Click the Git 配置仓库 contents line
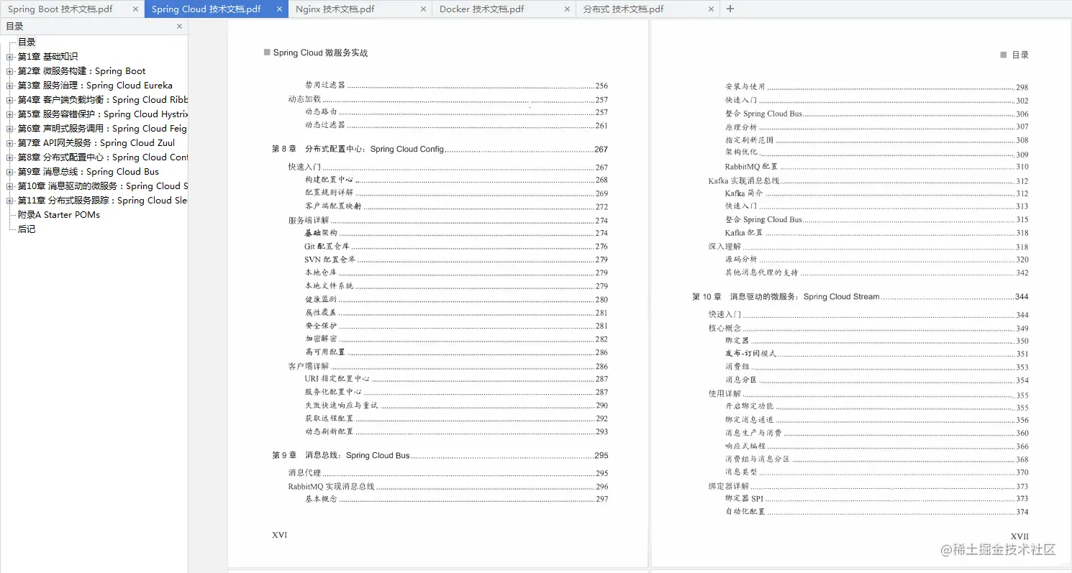Viewport: 1072px width, 573px height. 456,247
